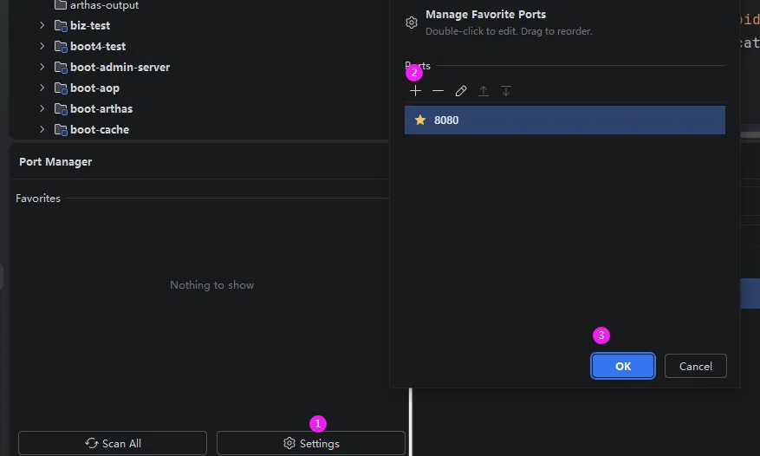The width and height of the screenshot is (760, 456).
Task: Click the remove port minus icon
Action: coord(438,91)
